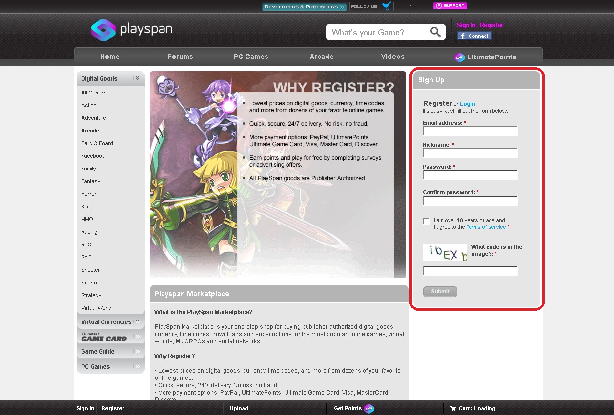Click Sign In in the footer bar
This screenshot has height=415, width=614.
point(85,408)
